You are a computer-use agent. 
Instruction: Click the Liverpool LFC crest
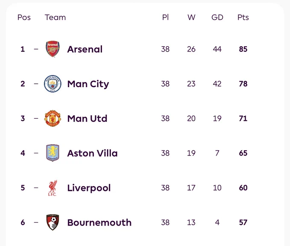click(53, 188)
